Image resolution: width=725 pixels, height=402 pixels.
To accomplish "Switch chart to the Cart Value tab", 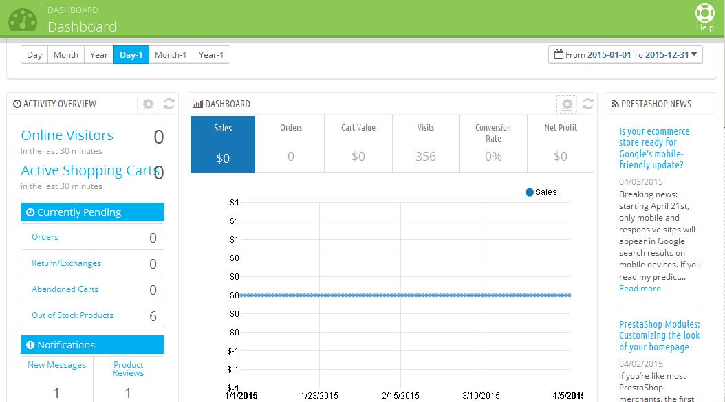I will (358, 144).
